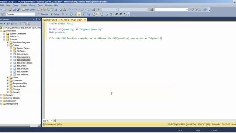Image resolution: width=236 pixels, height=133 pixels.
Task: Click the Parse checkmark icon
Action: pyautogui.click(x=67, y=14)
